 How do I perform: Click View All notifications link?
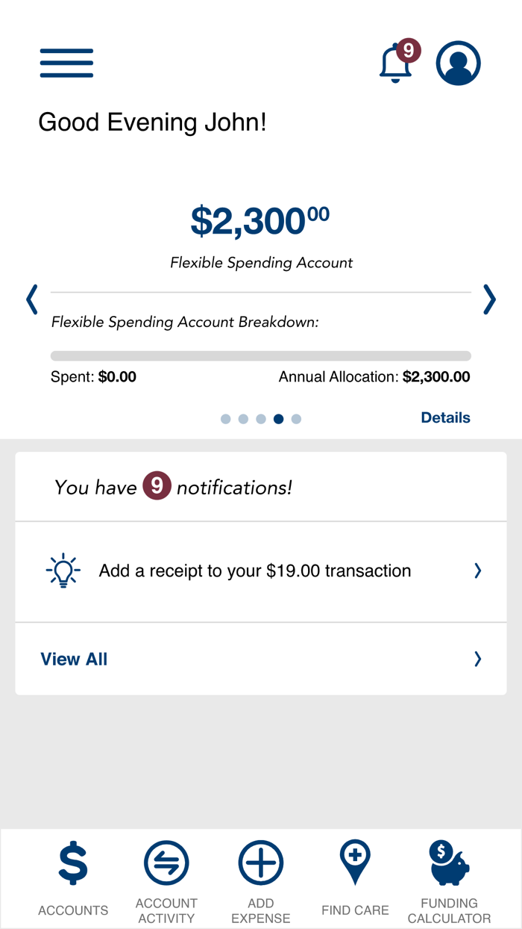click(74, 659)
